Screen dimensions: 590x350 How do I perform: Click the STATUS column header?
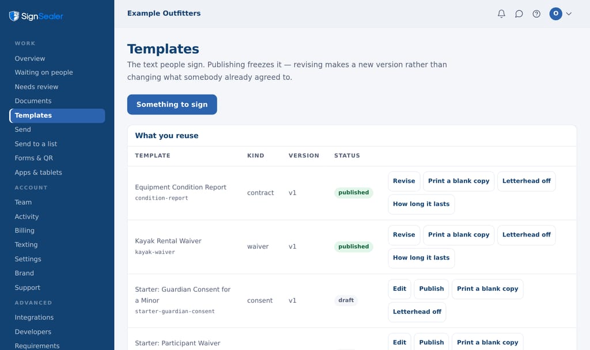tap(347, 155)
